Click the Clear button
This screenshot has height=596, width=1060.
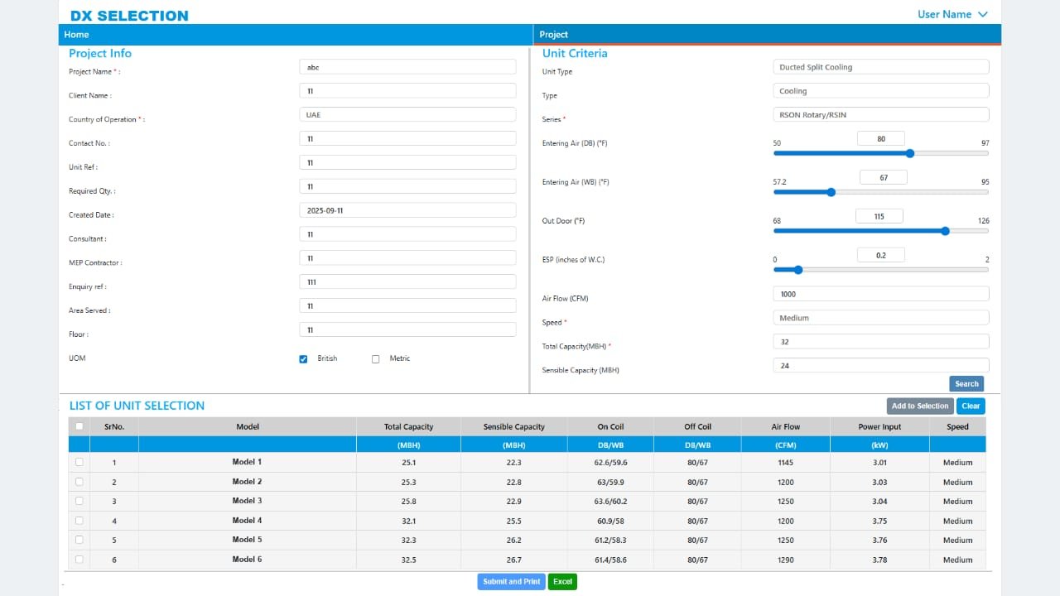tap(971, 406)
